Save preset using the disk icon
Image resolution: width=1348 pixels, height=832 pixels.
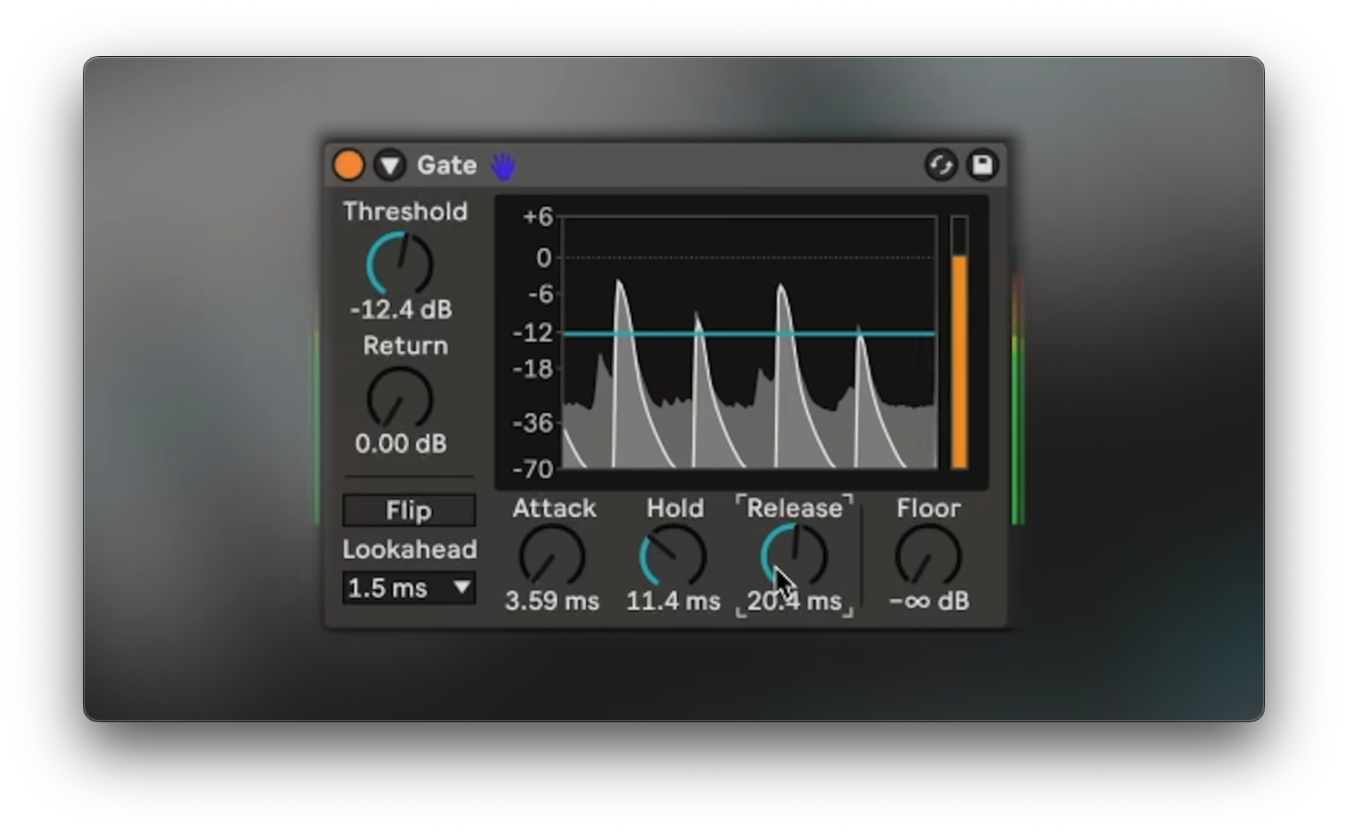click(x=982, y=165)
